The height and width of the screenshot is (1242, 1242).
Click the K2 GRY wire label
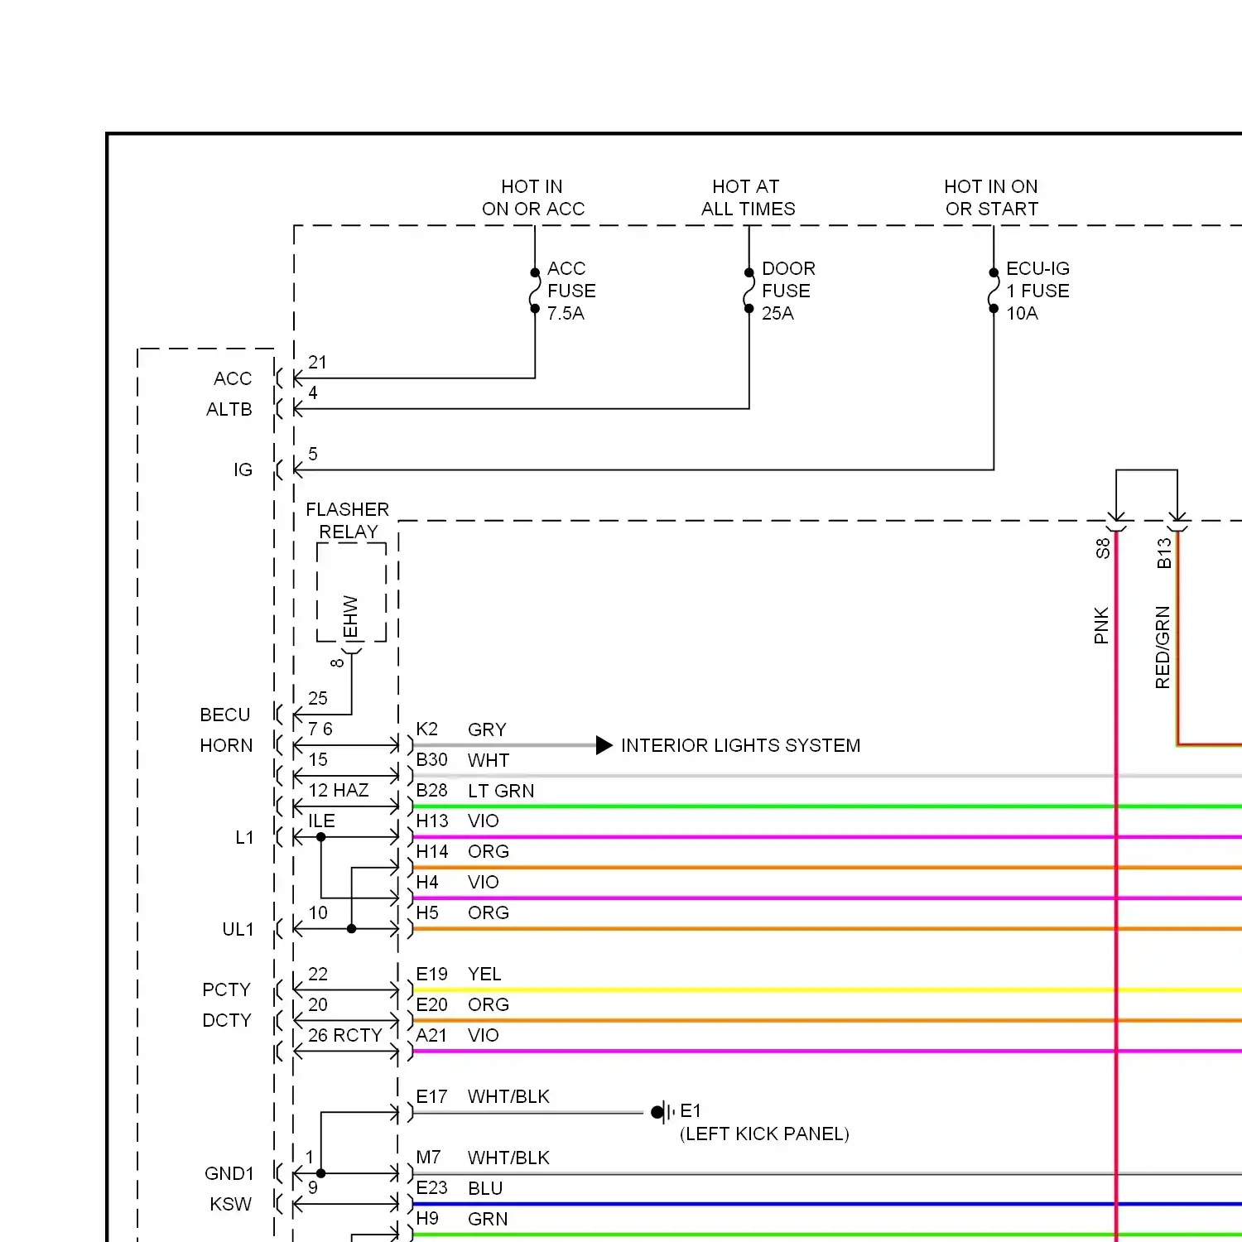[x=460, y=729]
